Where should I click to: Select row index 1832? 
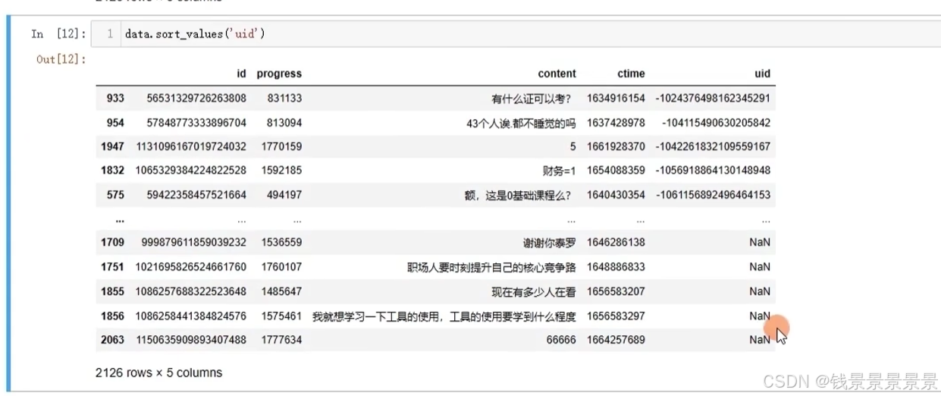pos(112,171)
